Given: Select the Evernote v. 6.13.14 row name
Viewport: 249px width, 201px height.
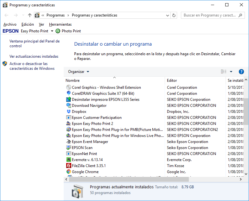Looking at the screenshot, I should pos(87,160).
